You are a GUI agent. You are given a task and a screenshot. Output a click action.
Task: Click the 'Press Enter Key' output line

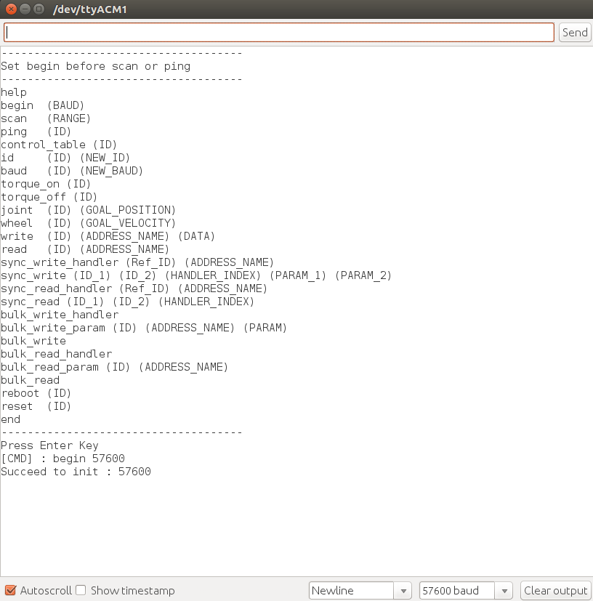tap(49, 445)
